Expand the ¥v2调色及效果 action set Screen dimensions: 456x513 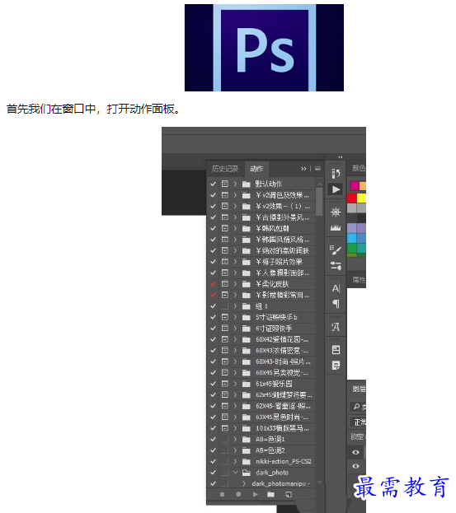235,195
